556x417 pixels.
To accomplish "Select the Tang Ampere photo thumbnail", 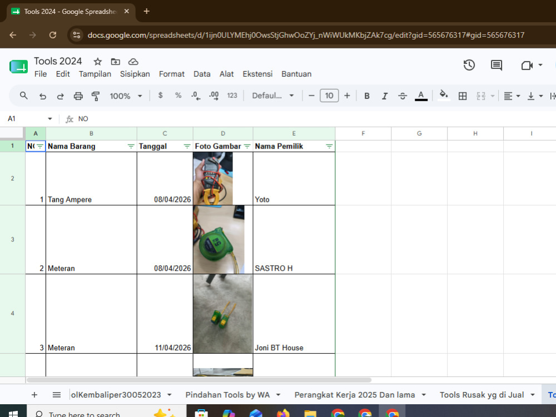I will 213,178.
